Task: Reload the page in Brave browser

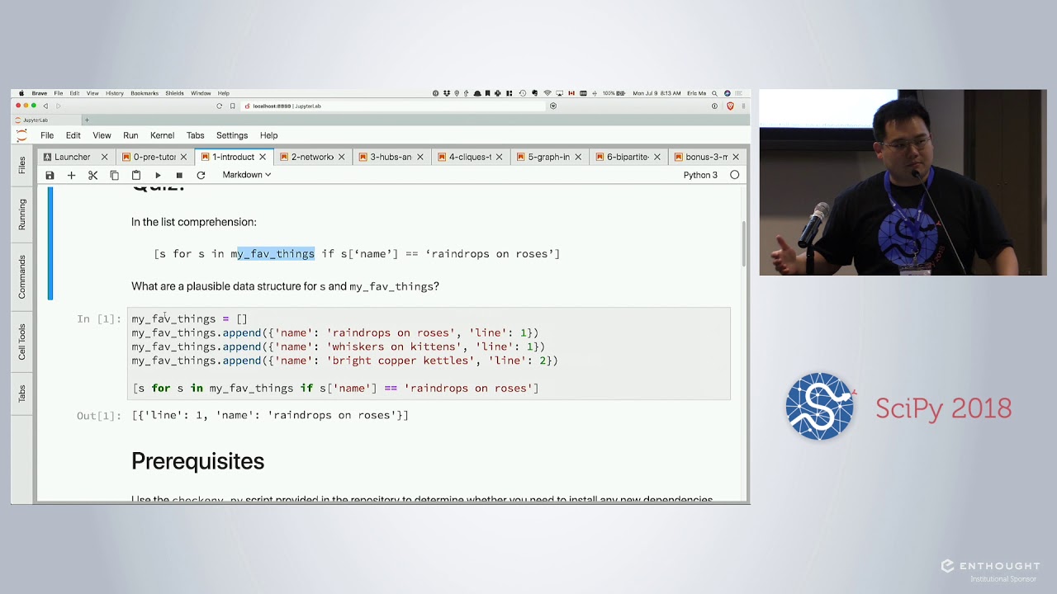Action: [219, 106]
